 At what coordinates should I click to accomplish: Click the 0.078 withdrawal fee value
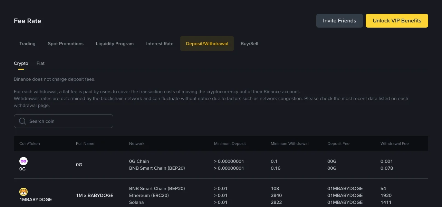coord(387,168)
